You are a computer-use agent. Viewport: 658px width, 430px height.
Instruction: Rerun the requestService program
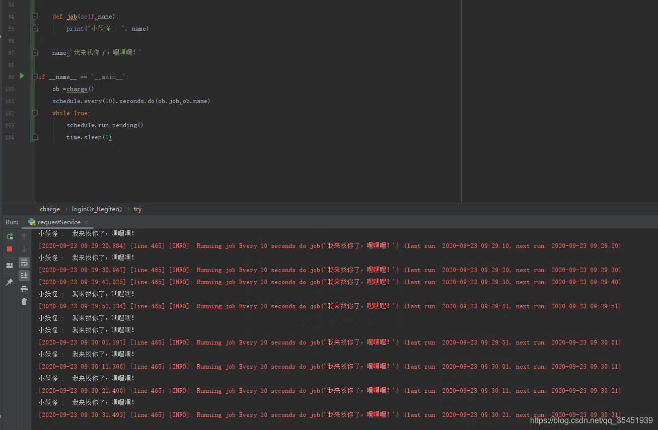(10, 236)
